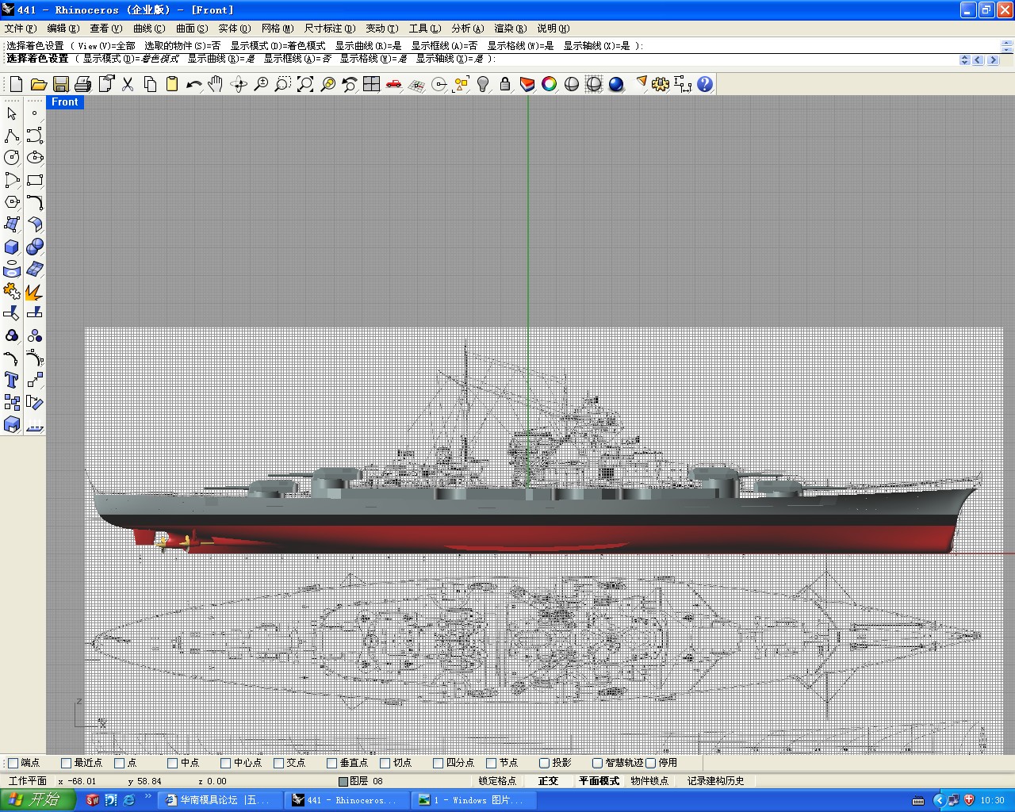The width and height of the screenshot is (1015, 812).
Task: Undo with the curved arrow icon
Action: click(x=193, y=84)
